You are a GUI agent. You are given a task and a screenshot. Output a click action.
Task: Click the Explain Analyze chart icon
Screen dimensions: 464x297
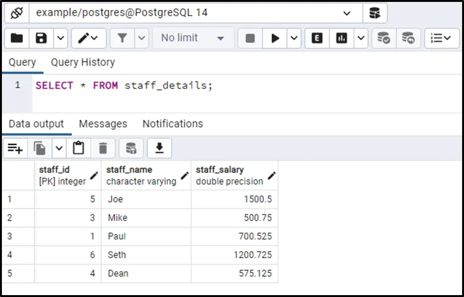click(342, 38)
